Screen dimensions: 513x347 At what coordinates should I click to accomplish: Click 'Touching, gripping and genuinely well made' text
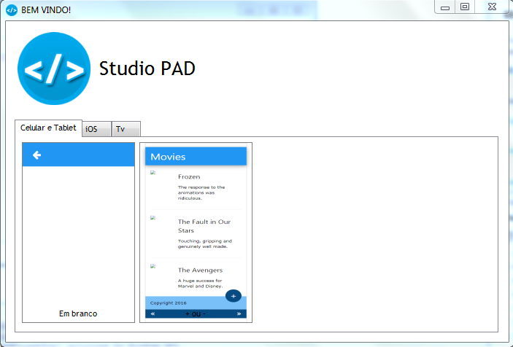coord(205,243)
